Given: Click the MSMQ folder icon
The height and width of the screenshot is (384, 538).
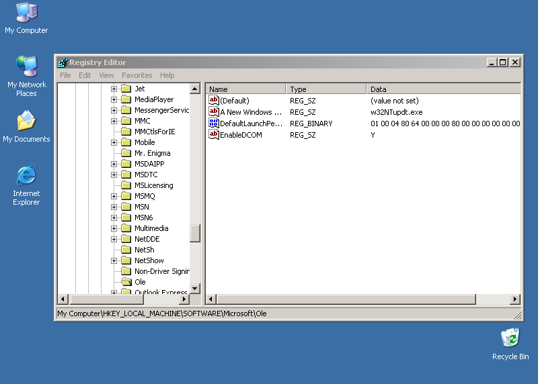Looking at the screenshot, I should coord(126,196).
